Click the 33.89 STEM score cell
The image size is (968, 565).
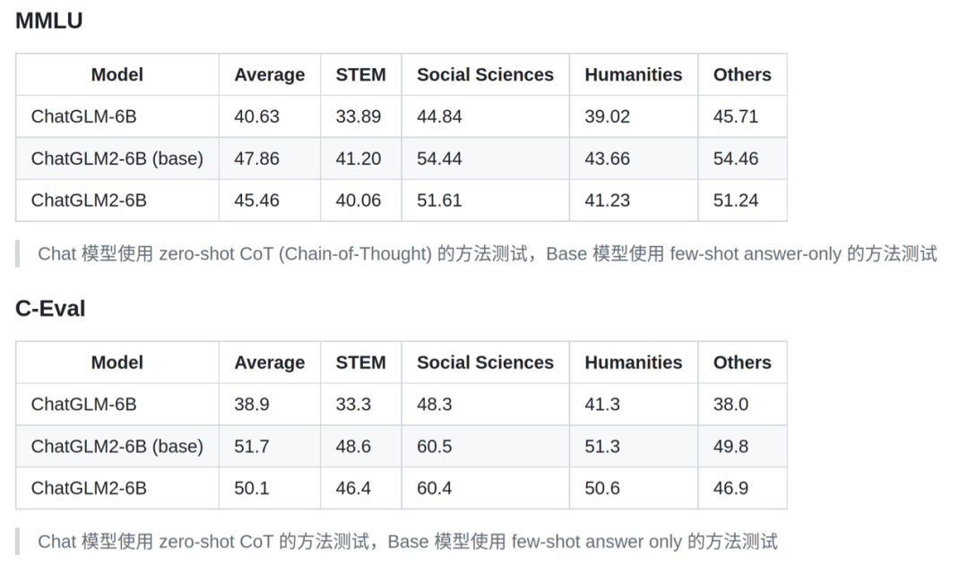tap(360, 116)
